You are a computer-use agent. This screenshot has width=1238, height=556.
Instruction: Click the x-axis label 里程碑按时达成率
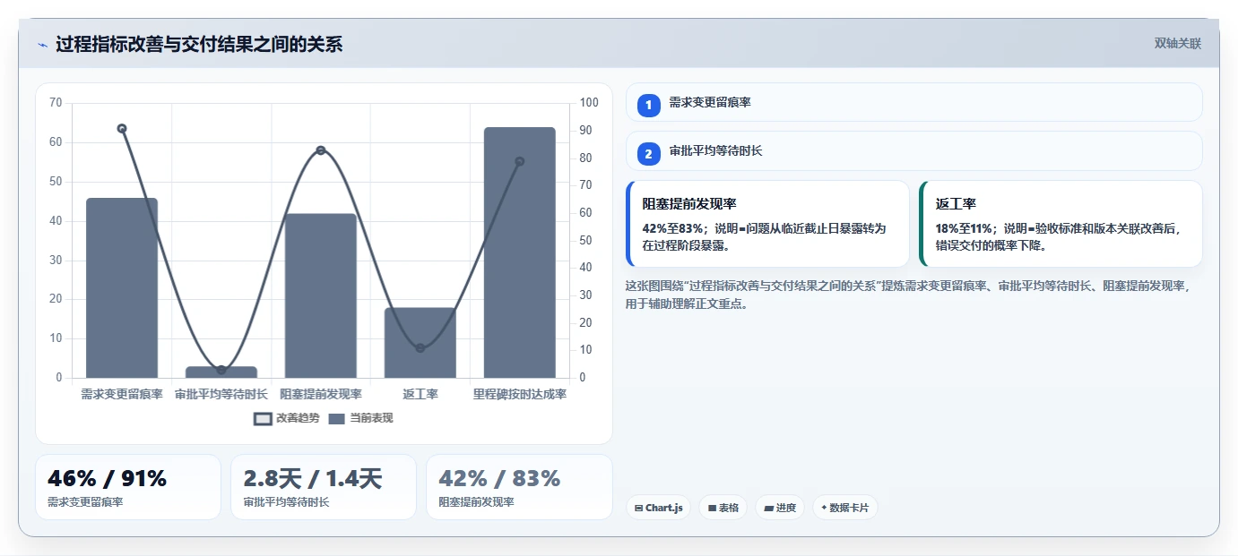click(x=520, y=394)
